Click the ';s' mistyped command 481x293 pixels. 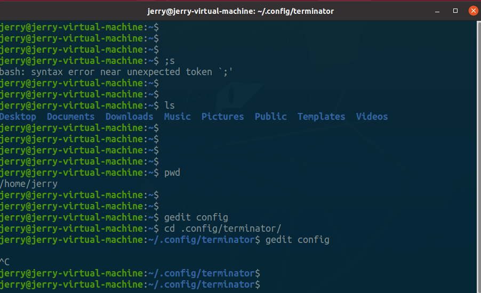coord(170,61)
